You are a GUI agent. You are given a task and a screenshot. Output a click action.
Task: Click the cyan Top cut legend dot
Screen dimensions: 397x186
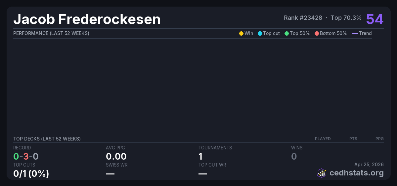tap(260, 33)
